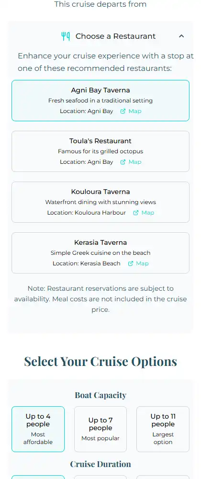Select the Kerasia Taverna card
This screenshot has width=201, height=479.
[x=100, y=252]
